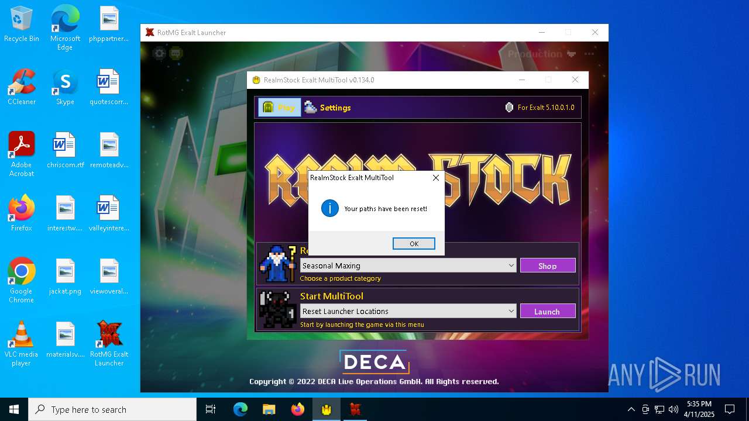Image resolution: width=749 pixels, height=421 pixels.
Task: Click the DECA logo in launcher
Action: [374, 363]
